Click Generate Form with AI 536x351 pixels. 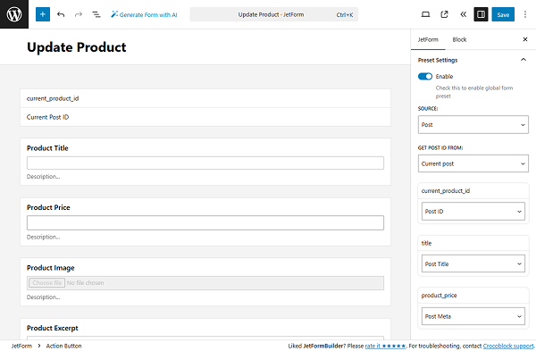coord(144,14)
